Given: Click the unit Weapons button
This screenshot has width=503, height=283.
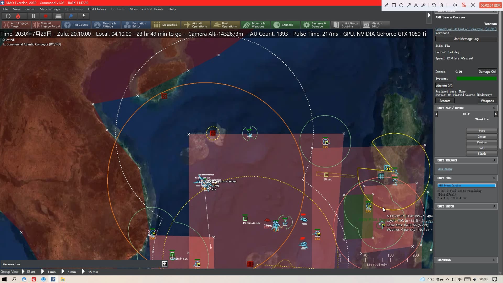Looking at the screenshot, I should 487,101.
